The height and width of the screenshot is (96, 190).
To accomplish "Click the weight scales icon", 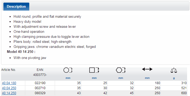I will [174, 70].
